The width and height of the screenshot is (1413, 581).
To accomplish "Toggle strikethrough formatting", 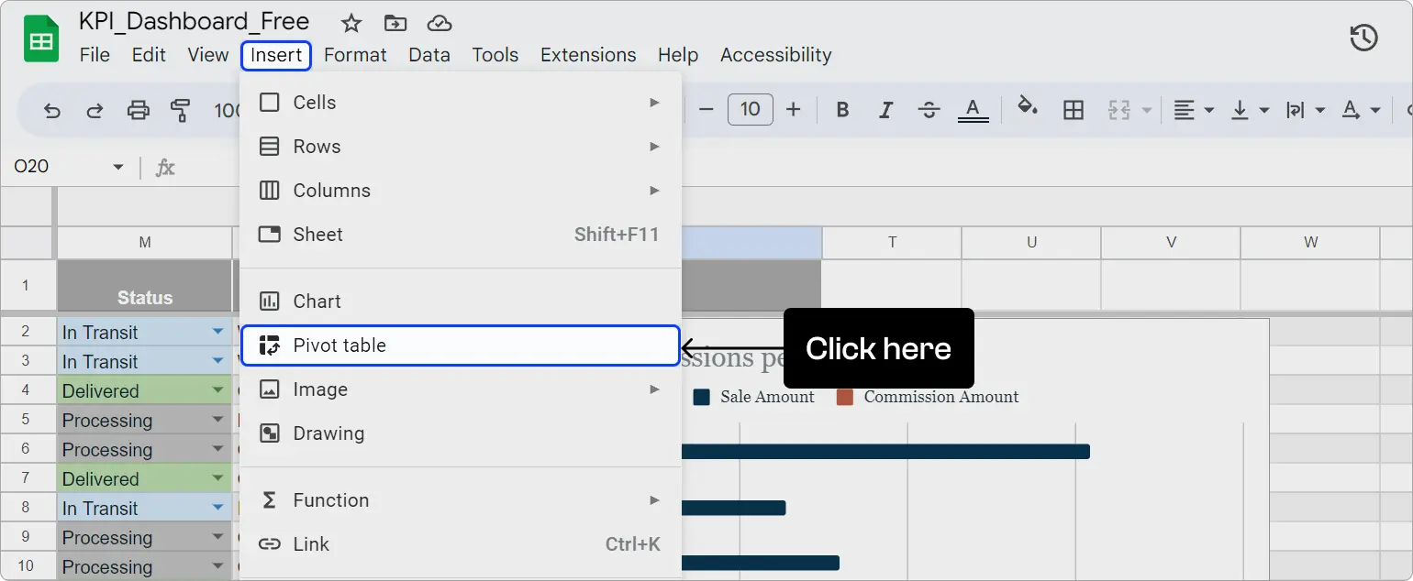I will coord(929,110).
